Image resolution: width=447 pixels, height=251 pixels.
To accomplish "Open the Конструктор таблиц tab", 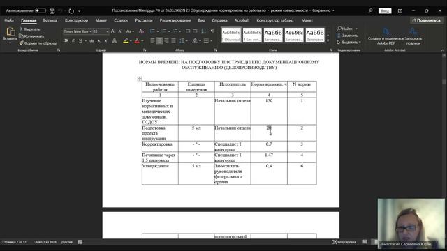I will pyautogui.click(x=274, y=20).
